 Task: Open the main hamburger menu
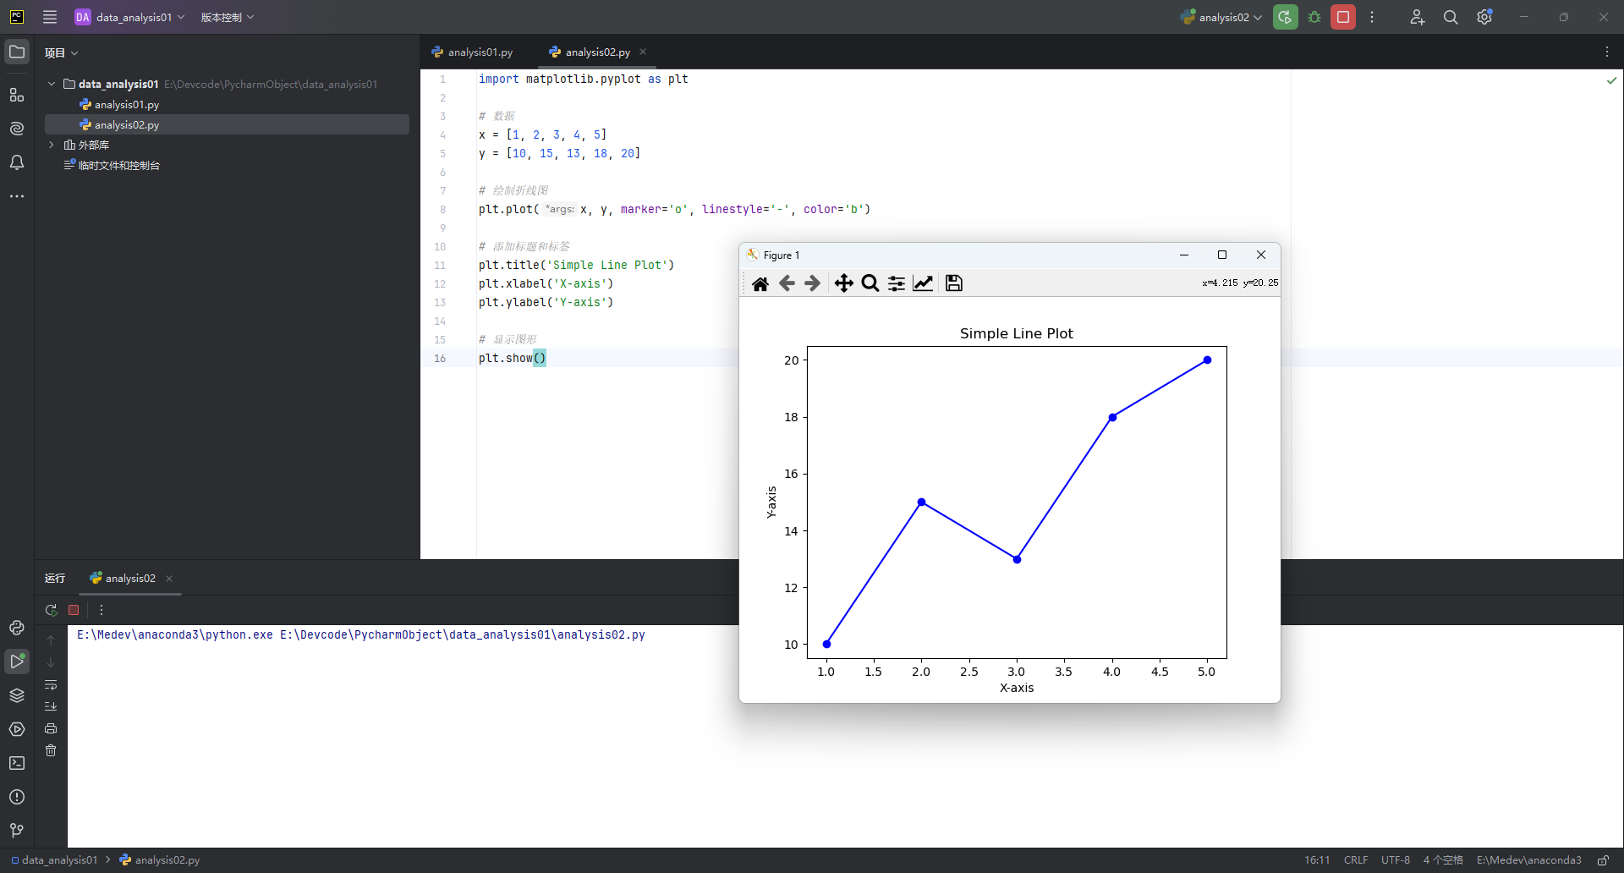coord(50,17)
